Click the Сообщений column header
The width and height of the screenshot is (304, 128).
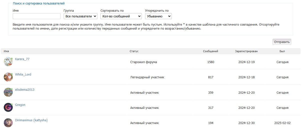pos(210,51)
